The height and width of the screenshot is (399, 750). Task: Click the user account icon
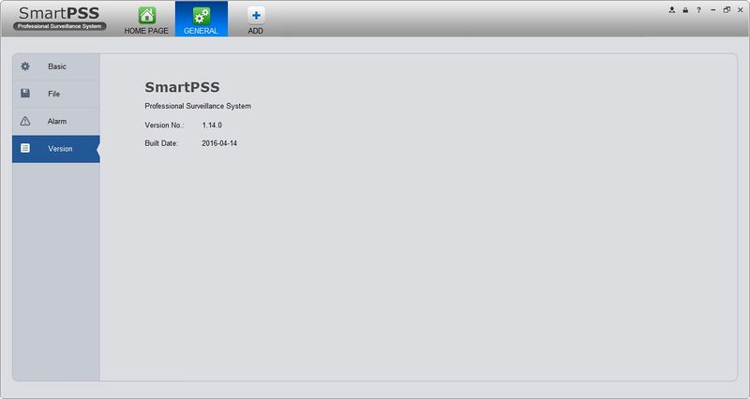[671, 9]
